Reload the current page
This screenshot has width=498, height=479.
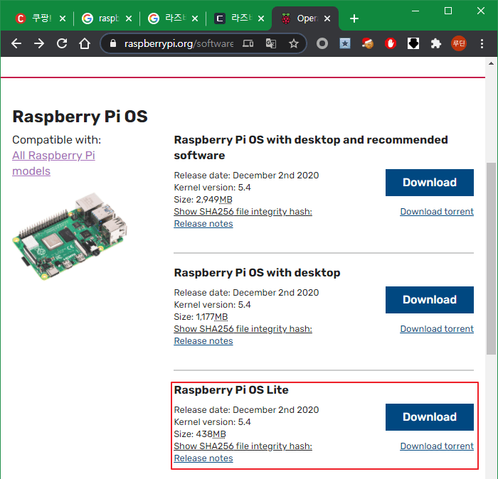62,43
